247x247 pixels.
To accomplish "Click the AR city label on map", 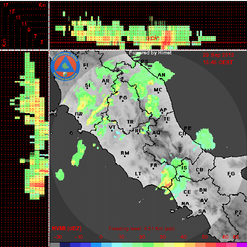I will [x=106, y=81].
